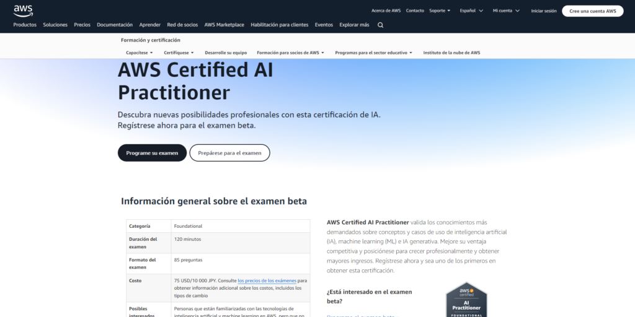Open the Certifíquese dropdown menu
Screen dimensions: 635x317
(x=179, y=53)
